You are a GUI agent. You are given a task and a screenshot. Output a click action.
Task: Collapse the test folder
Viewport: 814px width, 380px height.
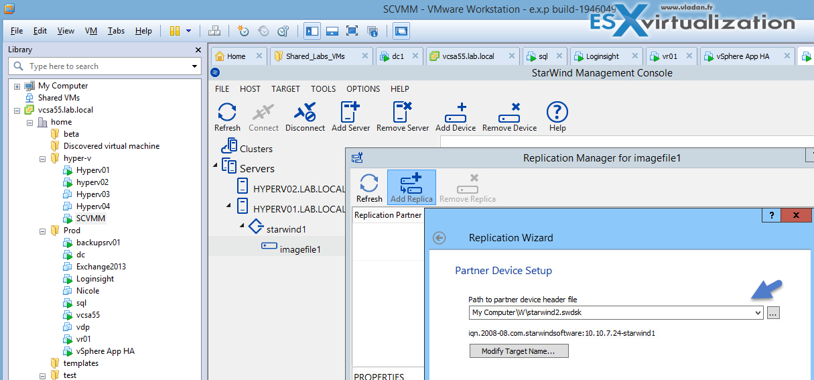point(42,375)
